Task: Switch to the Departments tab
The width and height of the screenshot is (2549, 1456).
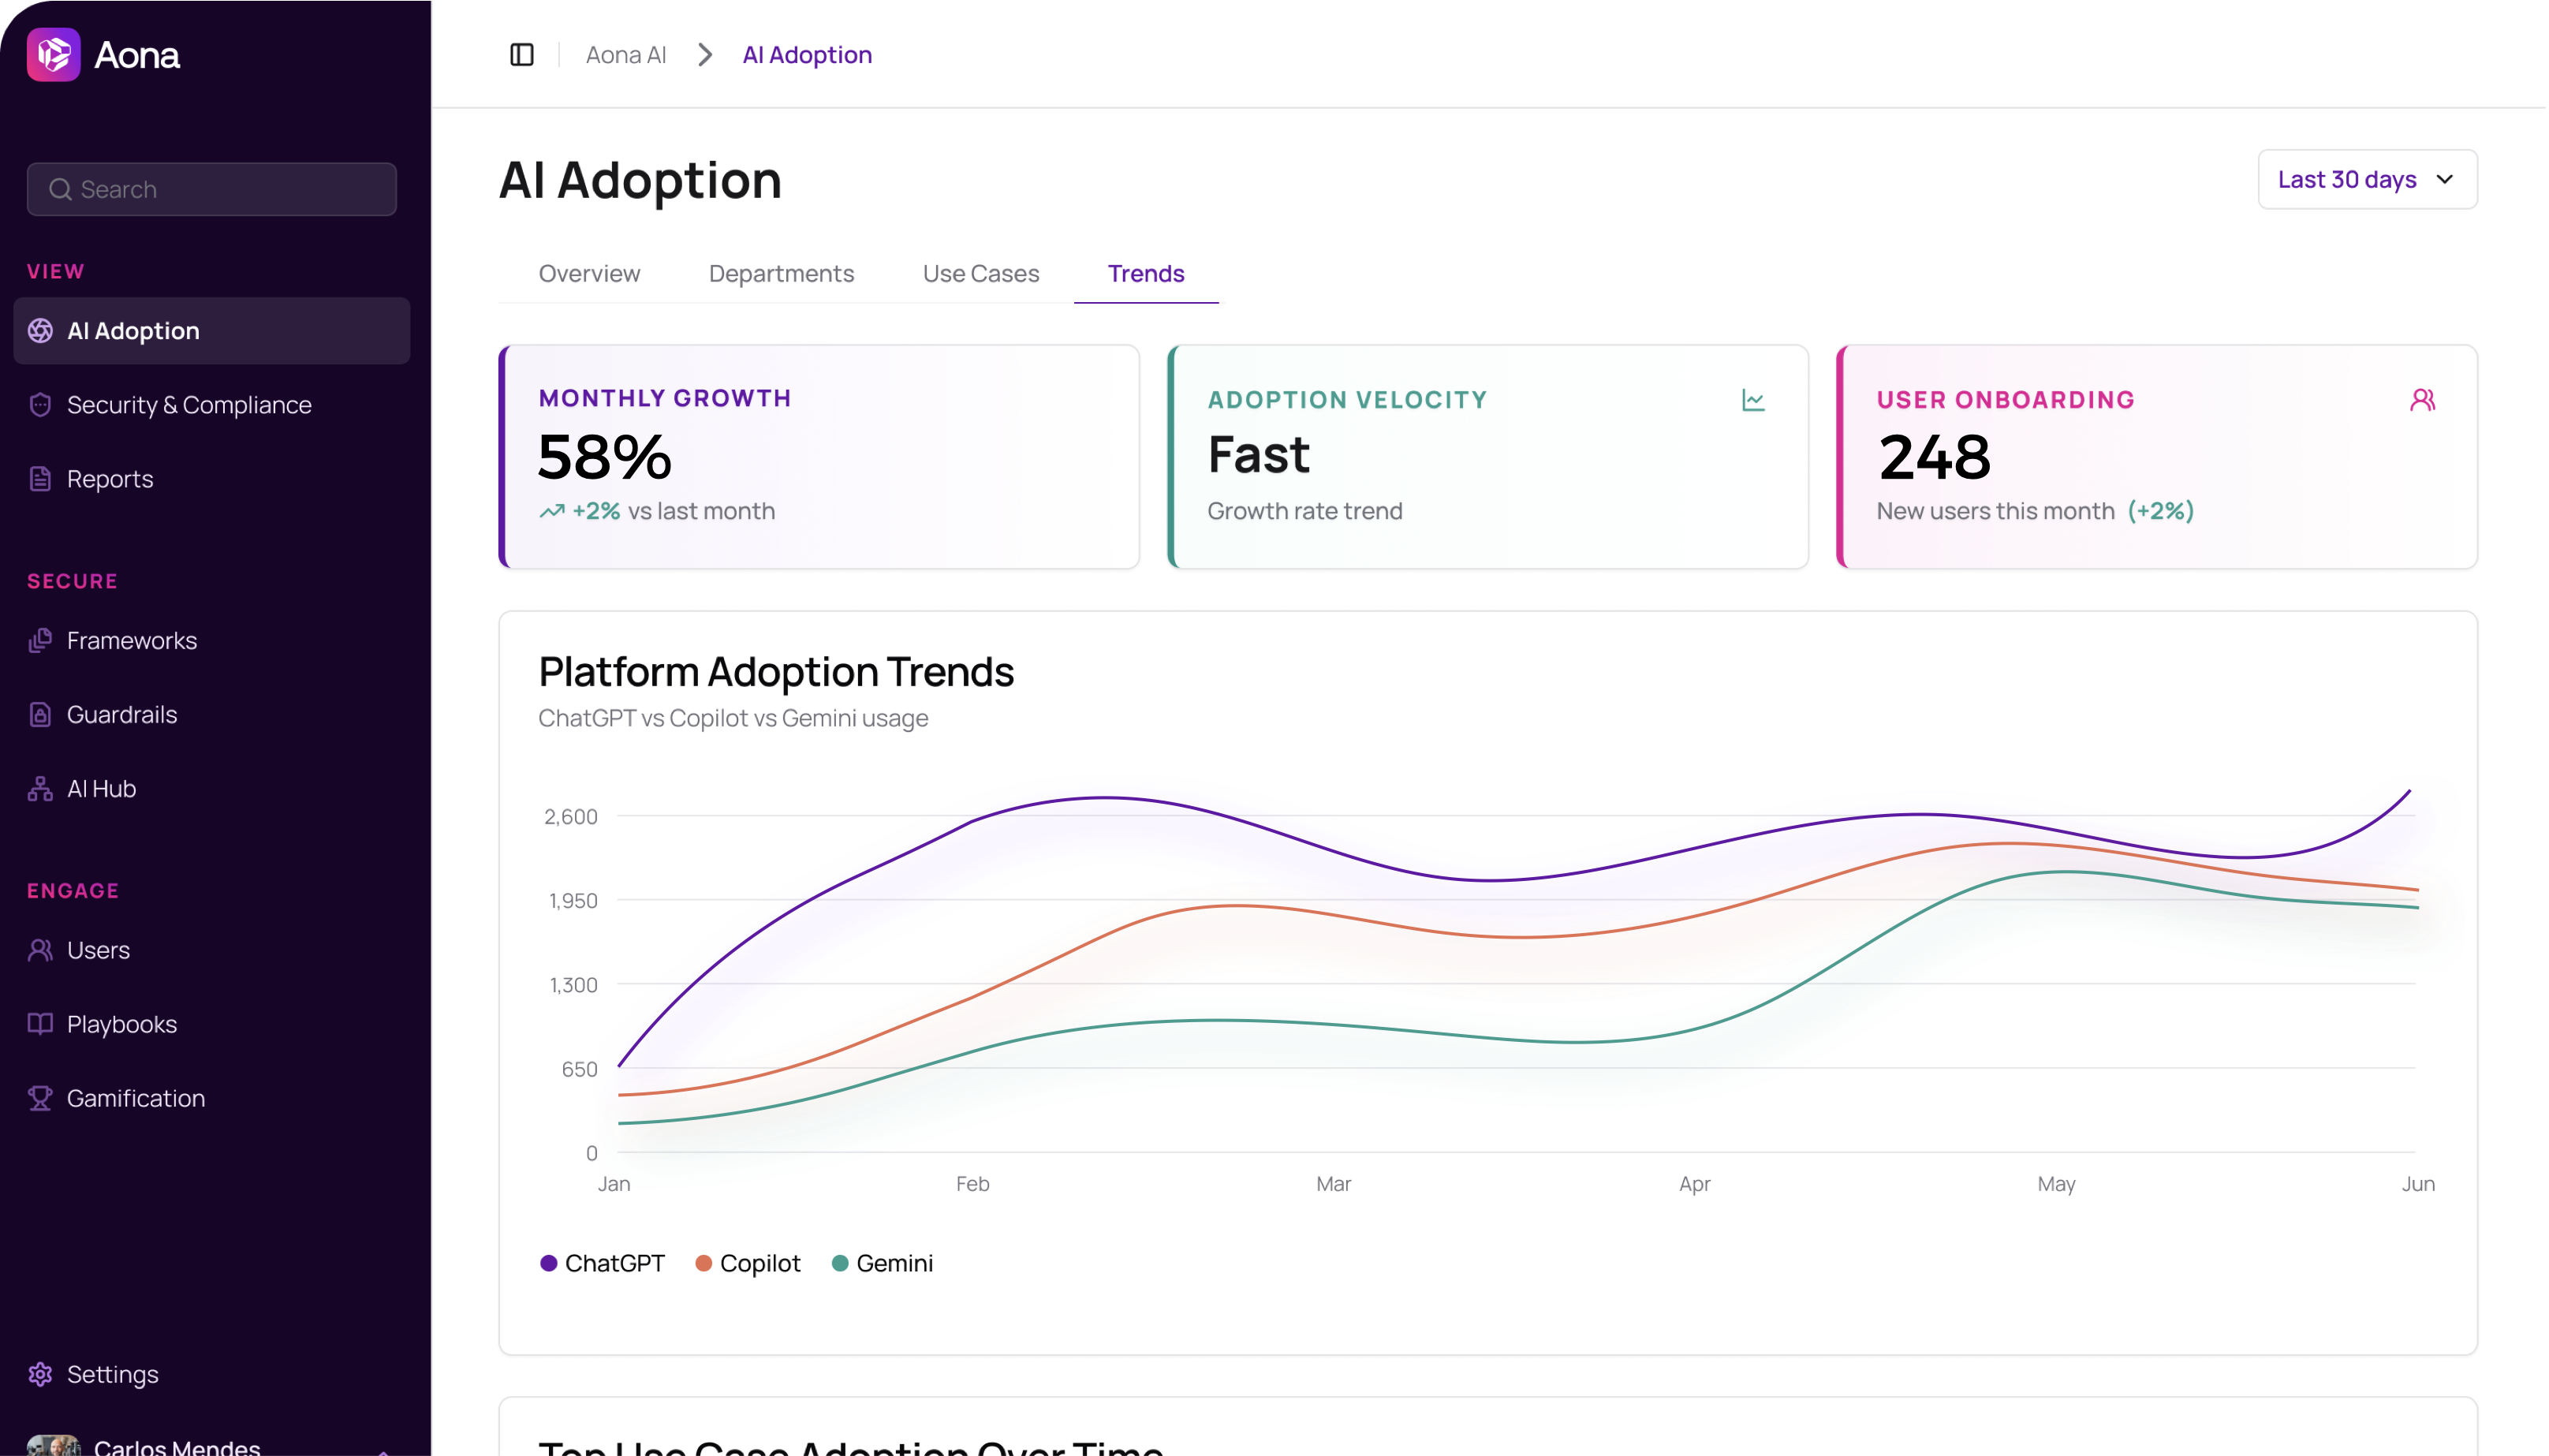Action: (x=781, y=274)
